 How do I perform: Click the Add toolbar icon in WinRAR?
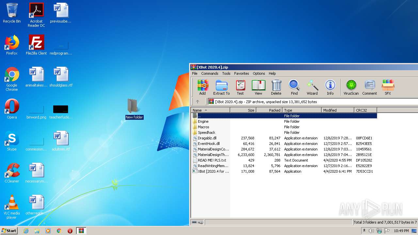click(x=202, y=87)
